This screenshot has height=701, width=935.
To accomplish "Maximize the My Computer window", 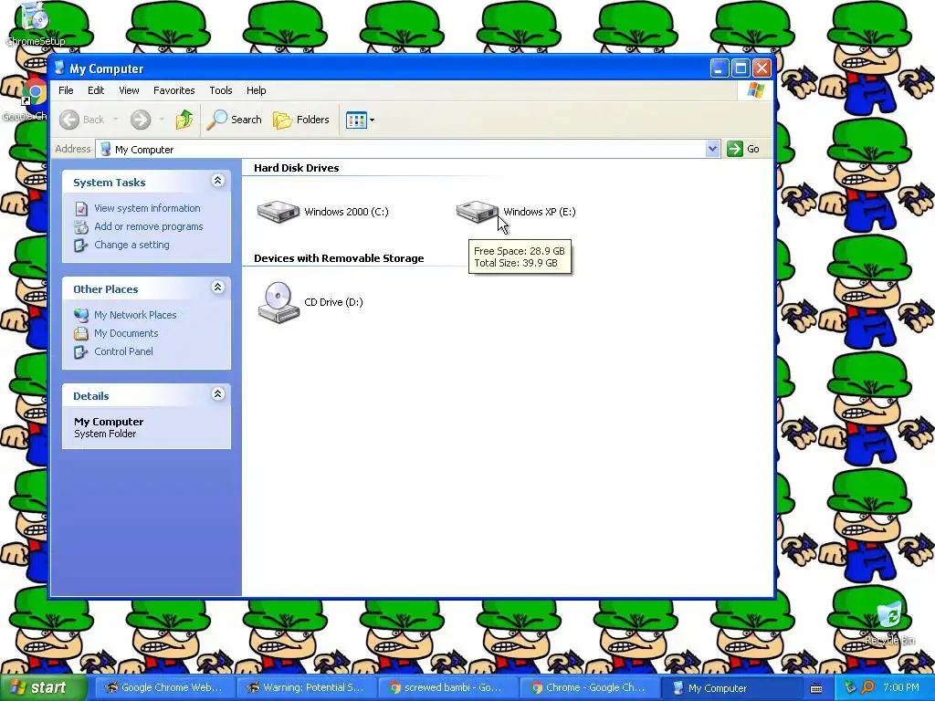I will [740, 68].
